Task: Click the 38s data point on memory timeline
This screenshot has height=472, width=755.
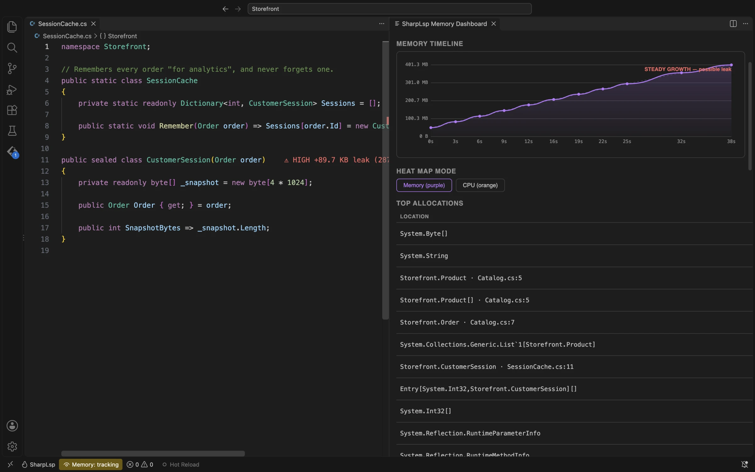Action: tap(731, 65)
